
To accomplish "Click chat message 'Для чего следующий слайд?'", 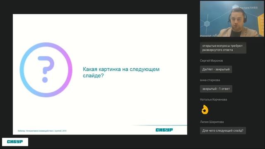I will pos(223,130).
